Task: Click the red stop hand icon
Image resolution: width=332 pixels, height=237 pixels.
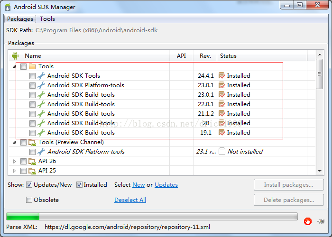Action: coord(308,221)
